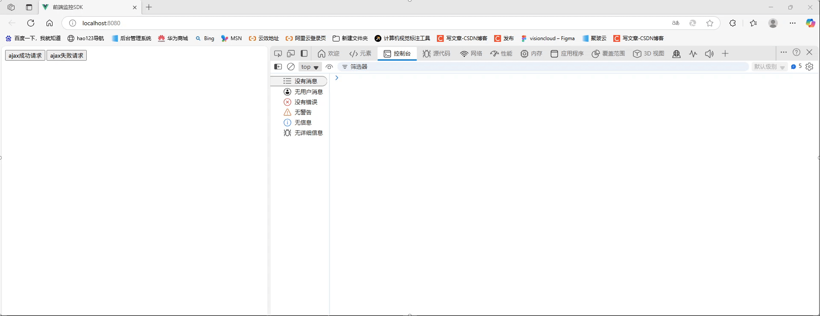This screenshot has height=316, width=820.
Task: Open the 默认级别 log level dropdown
Action: click(769, 67)
